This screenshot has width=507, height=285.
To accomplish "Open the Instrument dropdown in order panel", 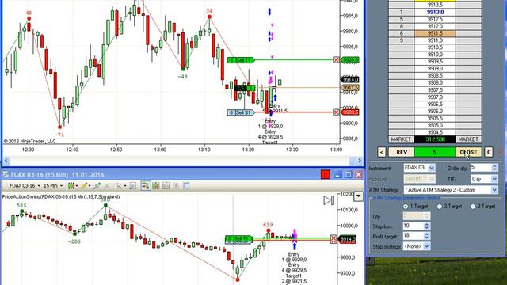I will click(x=431, y=168).
